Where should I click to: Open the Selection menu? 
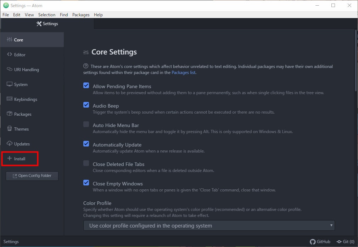(x=47, y=15)
